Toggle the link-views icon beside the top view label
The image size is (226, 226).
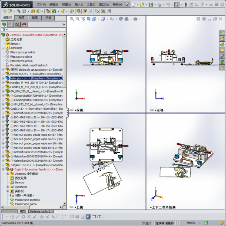pyautogui.click(x=71, y=207)
